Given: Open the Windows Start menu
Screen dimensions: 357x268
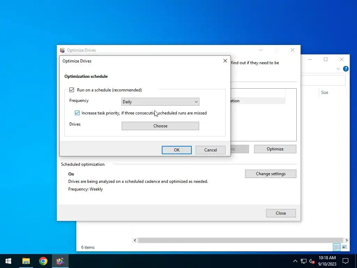Looking at the screenshot, I should click(8, 261).
